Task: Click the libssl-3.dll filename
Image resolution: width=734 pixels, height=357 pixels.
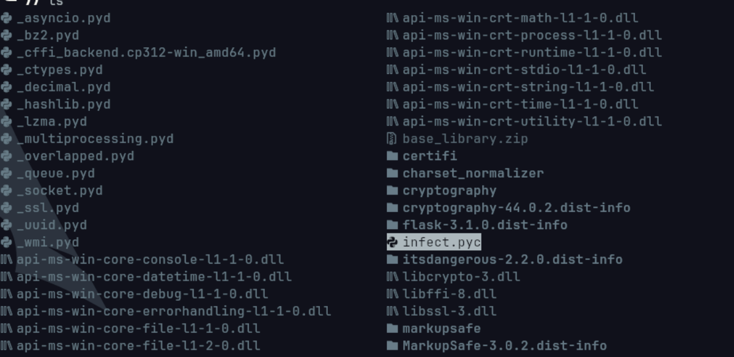Action: (x=449, y=312)
